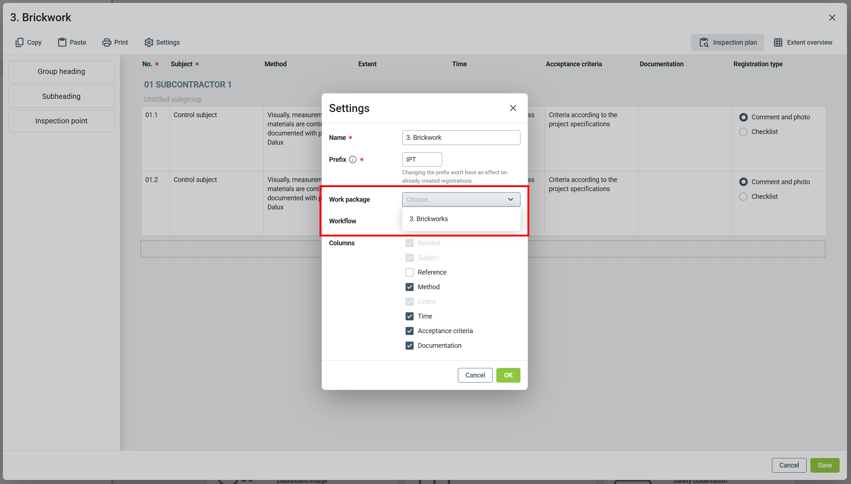Add a Subheading
851x484 pixels.
tap(61, 96)
